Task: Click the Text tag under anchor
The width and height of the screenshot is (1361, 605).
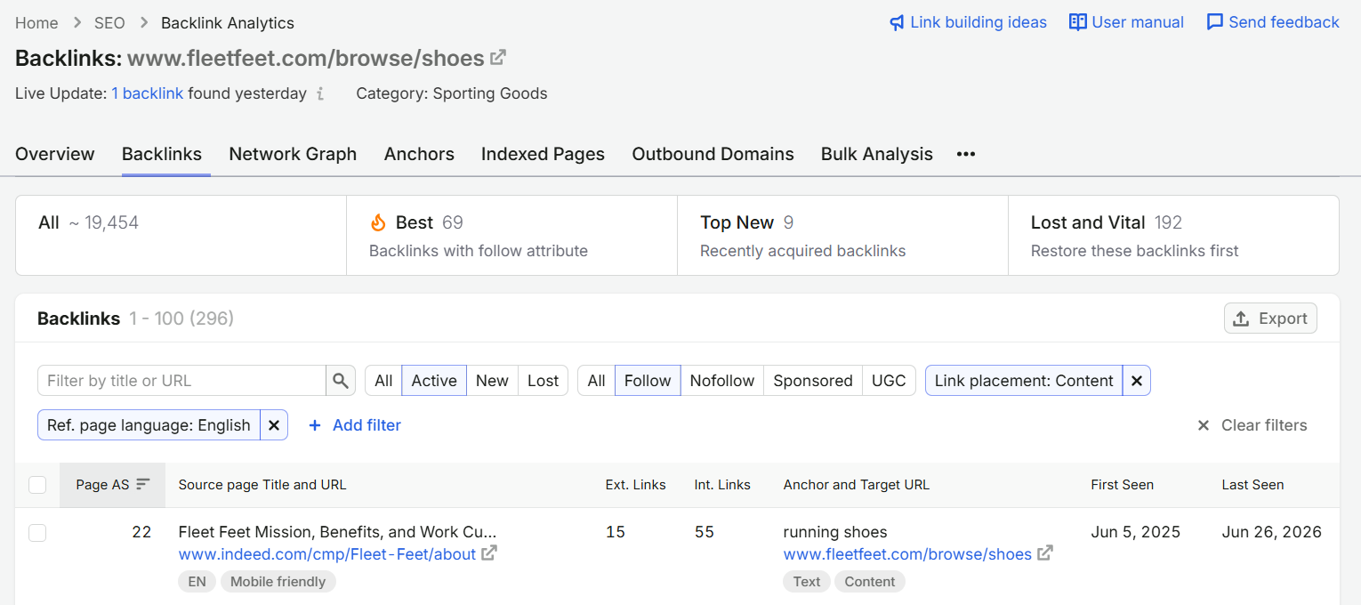Action: pyautogui.click(x=807, y=582)
